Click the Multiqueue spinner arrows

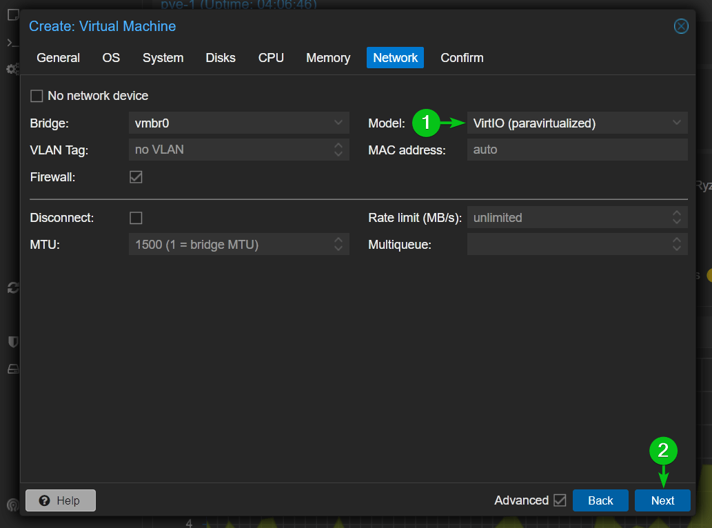click(x=677, y=244)
